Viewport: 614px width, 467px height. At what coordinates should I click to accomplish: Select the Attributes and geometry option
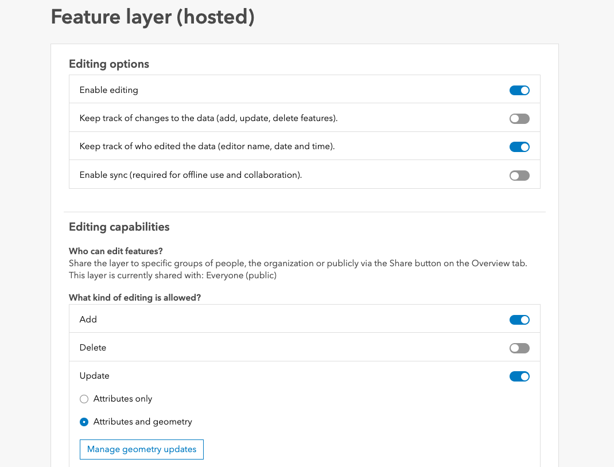(x=84, y=422)
